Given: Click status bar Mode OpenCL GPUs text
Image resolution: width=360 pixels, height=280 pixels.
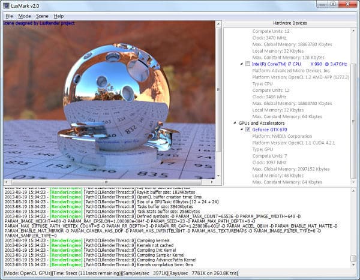Looking at the screenshot, I should (x=28, y=273).
